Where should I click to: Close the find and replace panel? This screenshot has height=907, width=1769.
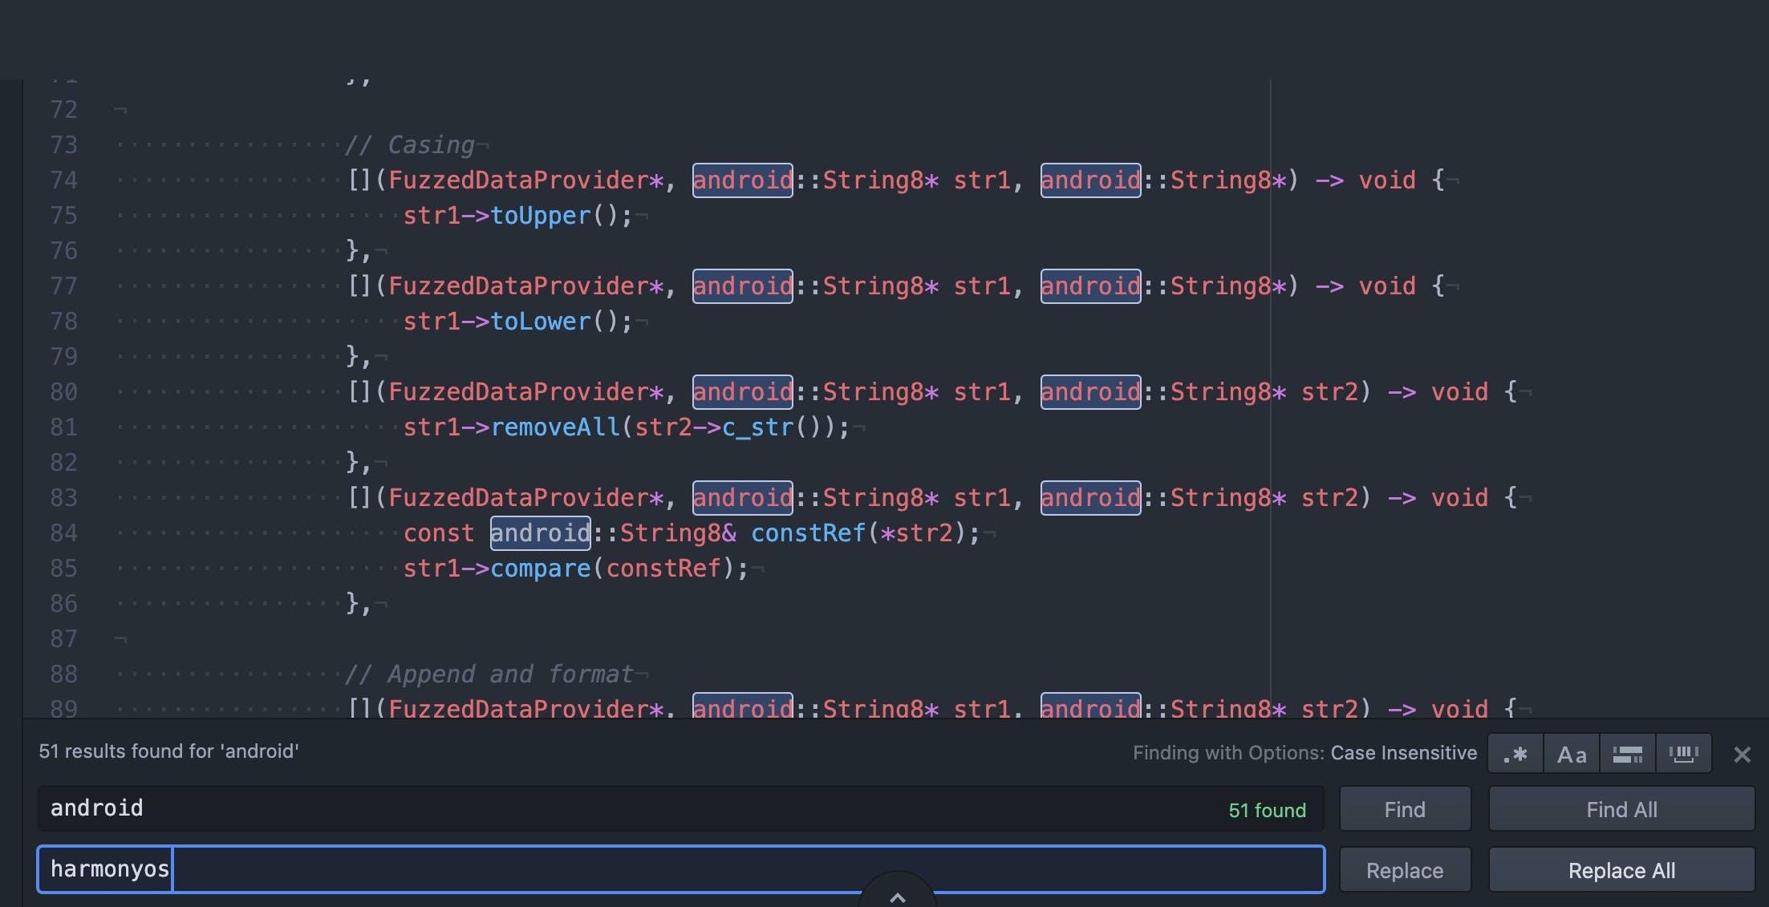tap(1742, 755)
